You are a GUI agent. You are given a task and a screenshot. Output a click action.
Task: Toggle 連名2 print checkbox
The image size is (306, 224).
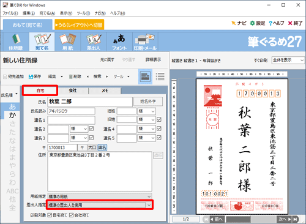tap(91, 129)
